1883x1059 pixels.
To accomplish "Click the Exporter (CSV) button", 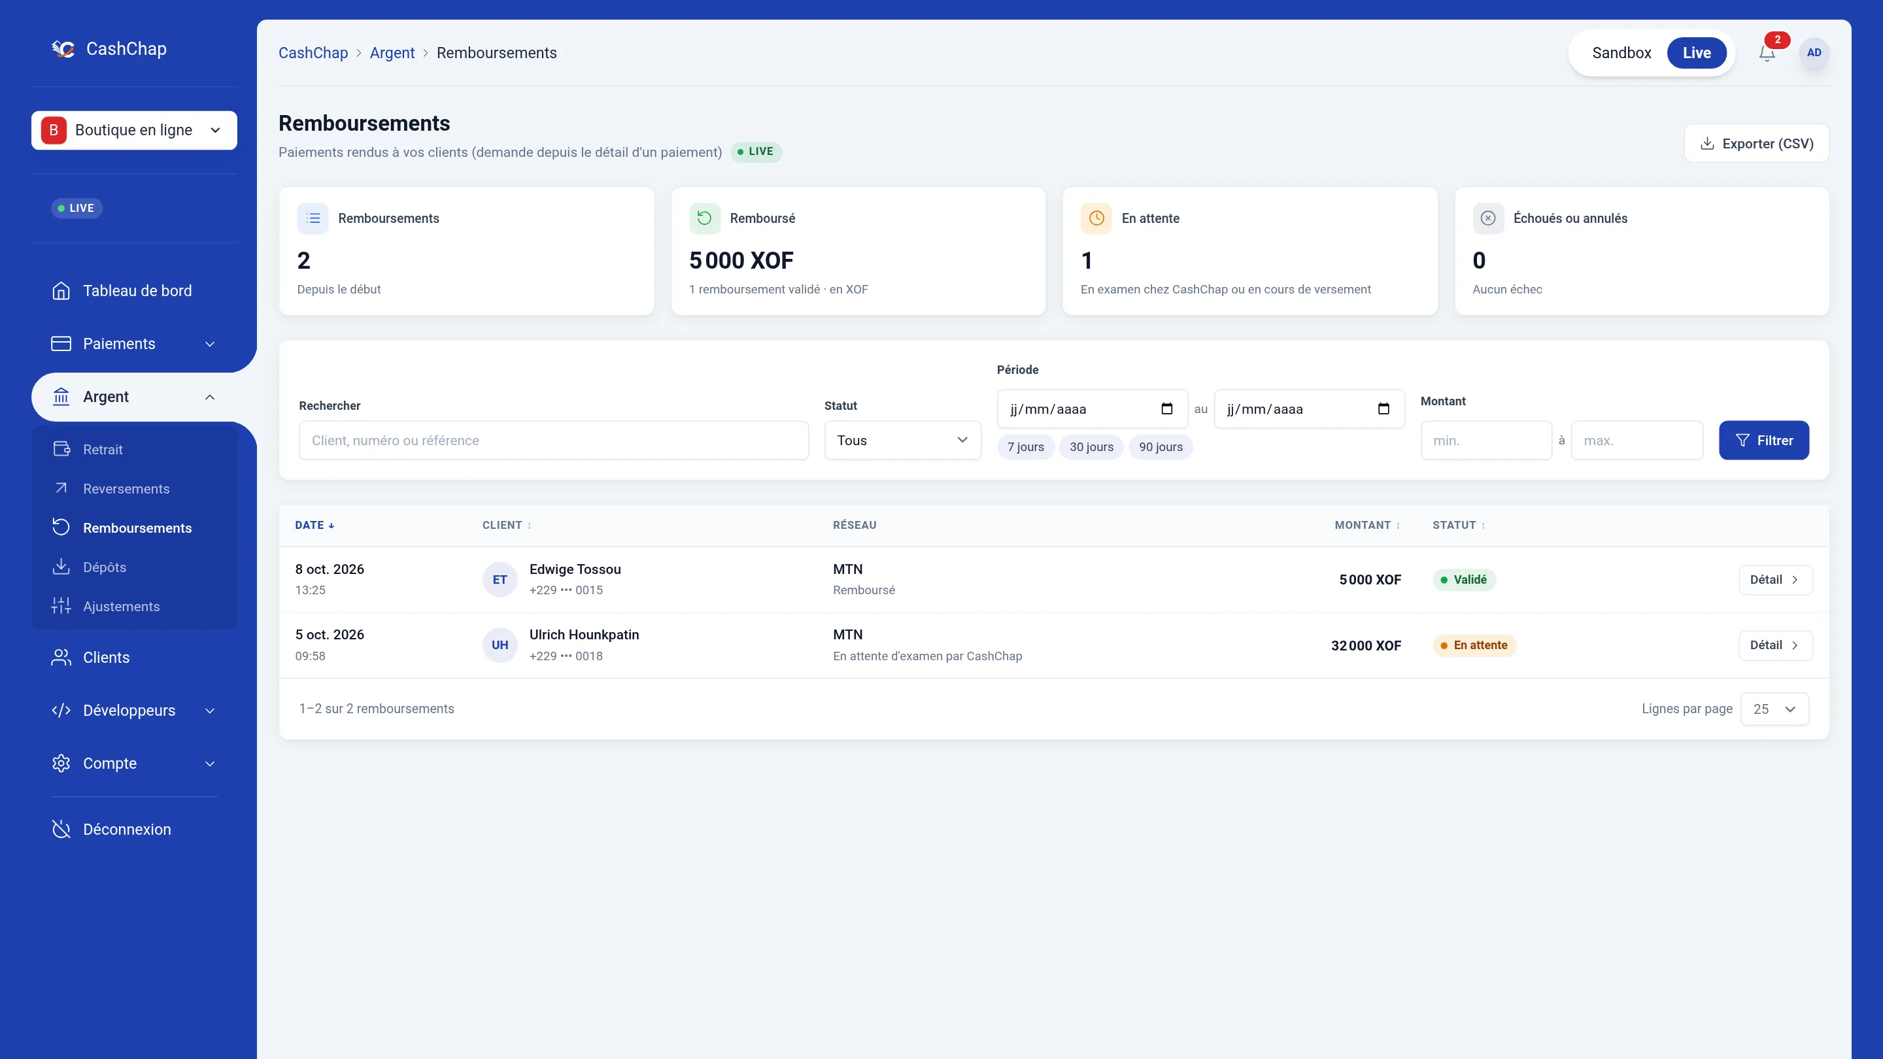I will point(1757,143).
